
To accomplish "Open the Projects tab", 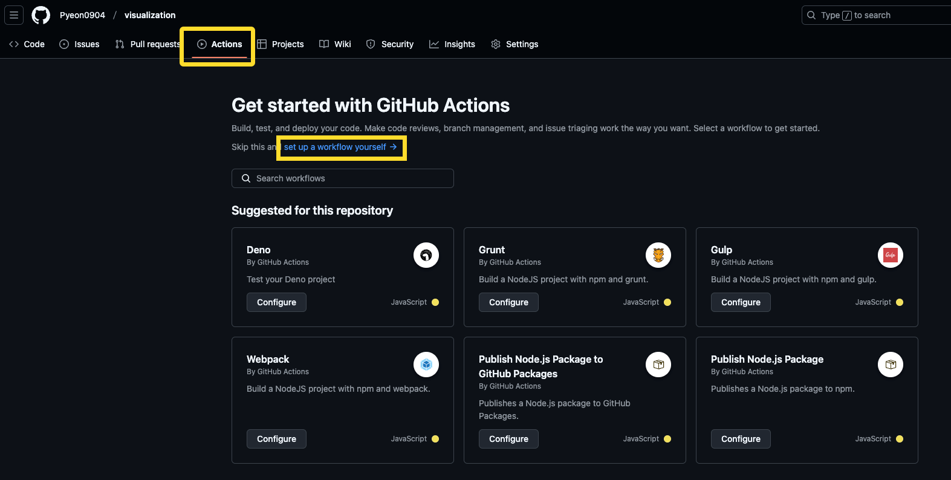I will 281,44.
